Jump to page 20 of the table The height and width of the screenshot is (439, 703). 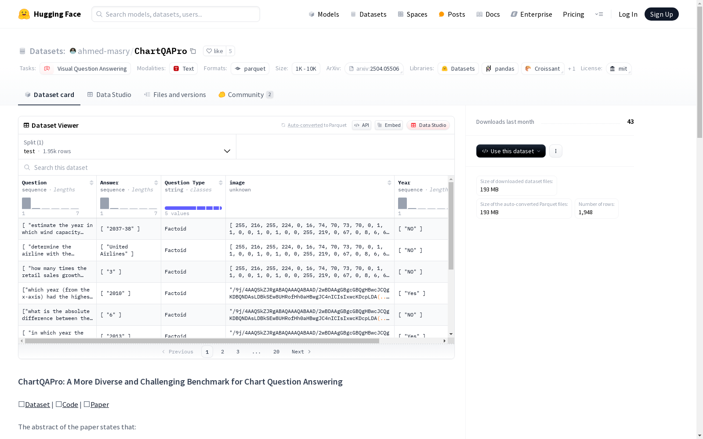(x=276, y=352)
